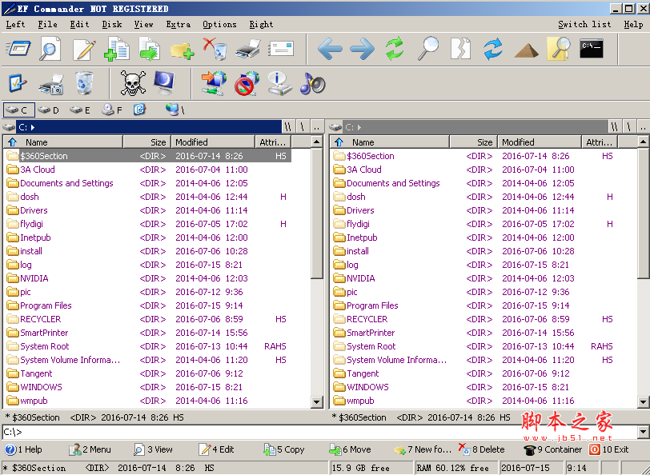Click the notepad with pencil edit icon
The image size is (650, 475).
[x=84, y=50]
